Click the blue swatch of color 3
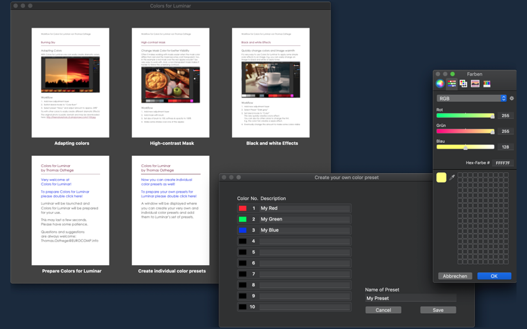527x329 pixels. pos(242,230)
